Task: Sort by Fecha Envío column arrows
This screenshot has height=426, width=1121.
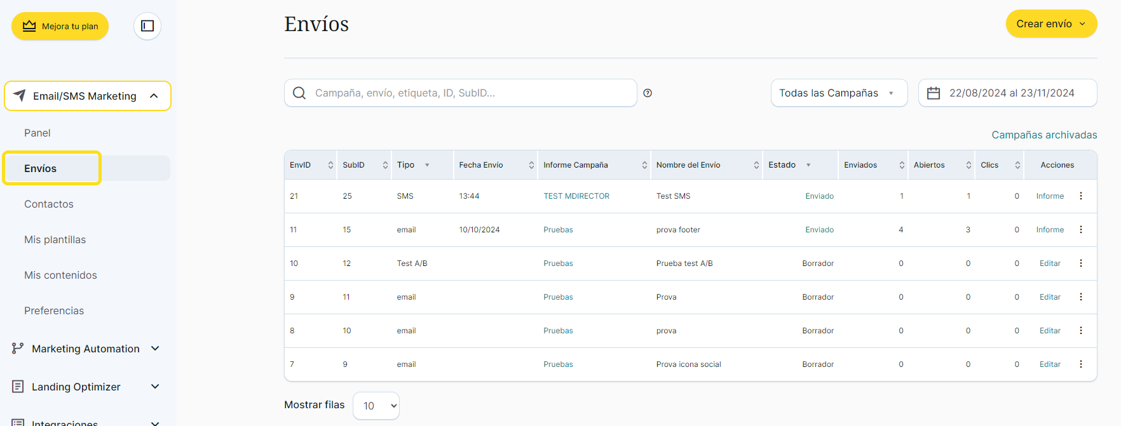Action: (531, 165)
